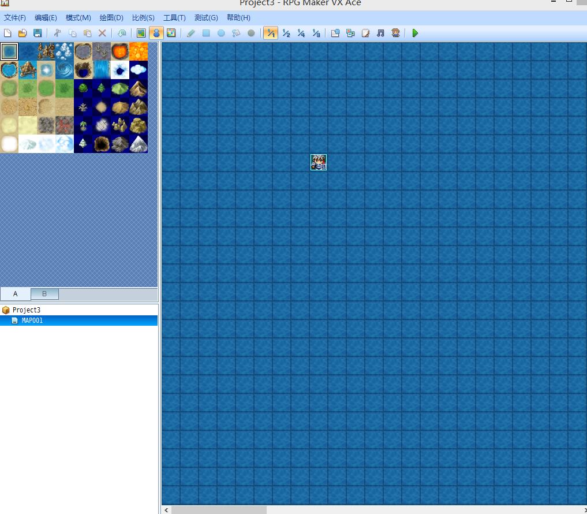Switch to Region editing mode

coord(171,33)
